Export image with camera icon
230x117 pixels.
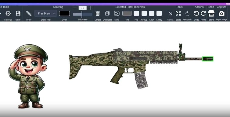[221, 14]
